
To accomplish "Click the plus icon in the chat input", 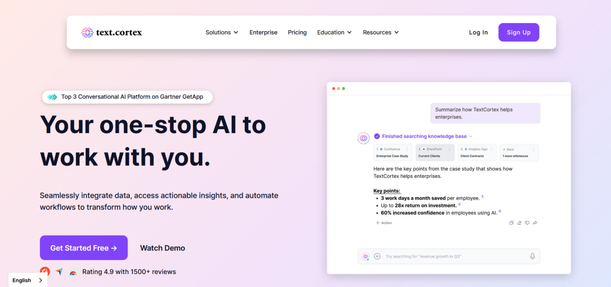I will (x=377, y=256).
